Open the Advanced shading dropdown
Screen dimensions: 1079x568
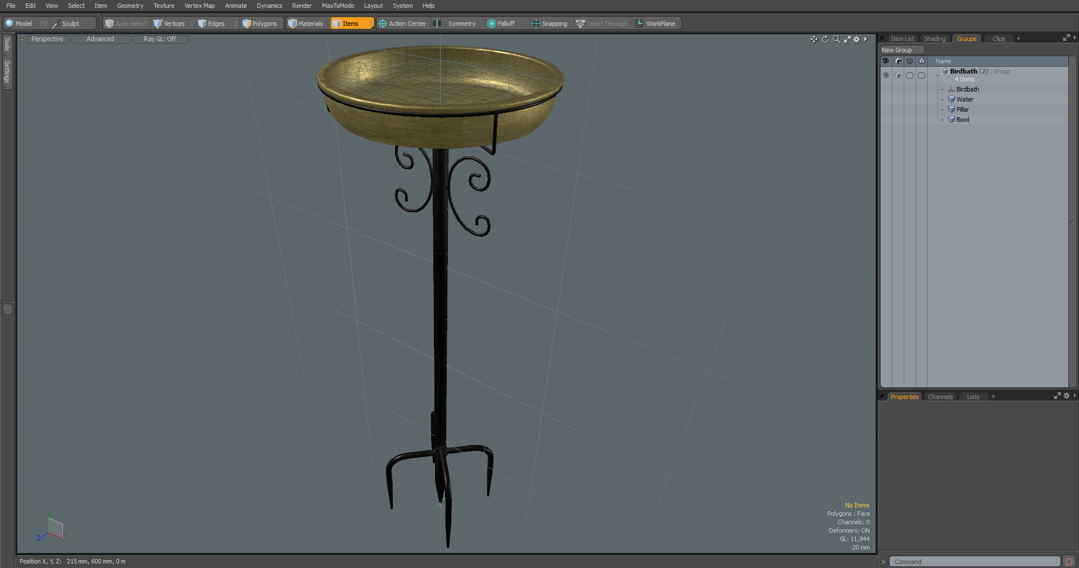point(100,39)
